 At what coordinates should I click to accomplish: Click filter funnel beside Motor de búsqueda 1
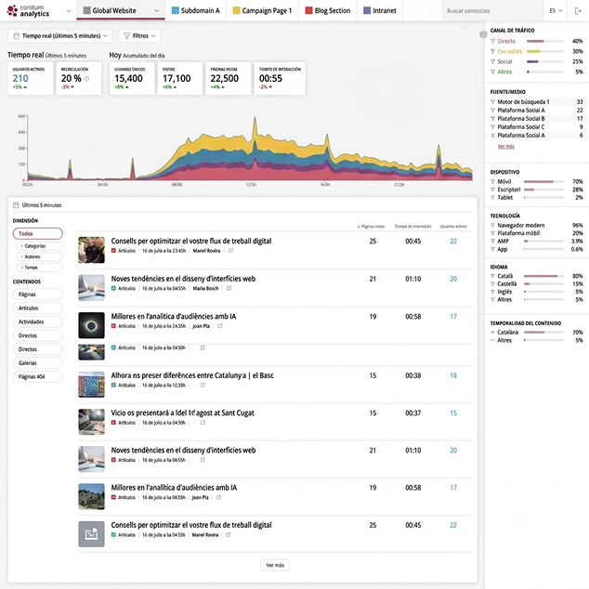pos(492,102)
